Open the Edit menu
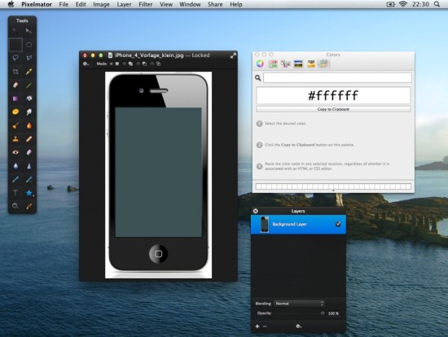Screen dimensions: 448x337 tap(81, 4)
